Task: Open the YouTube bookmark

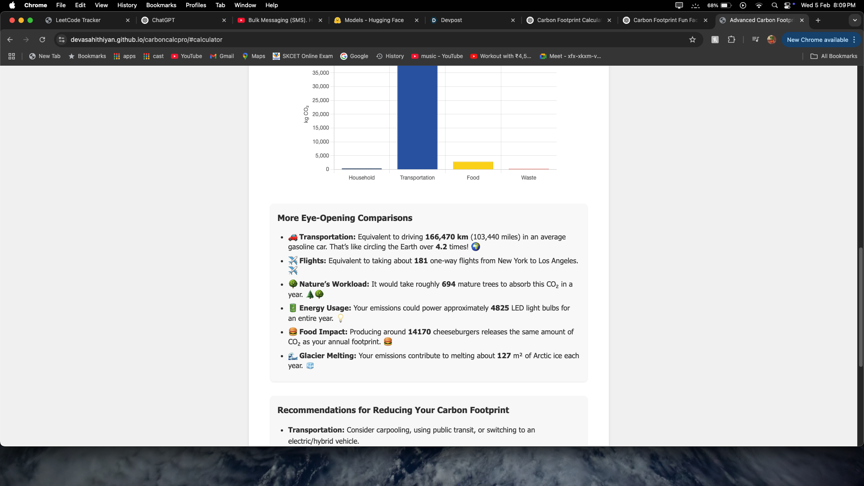Action: click(x=187, y=56)
